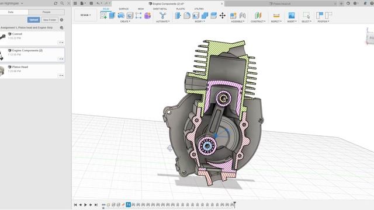Screen dimensions: 374x210
Task: Switch to the Solid tab
Action: (x=106, y=9)
